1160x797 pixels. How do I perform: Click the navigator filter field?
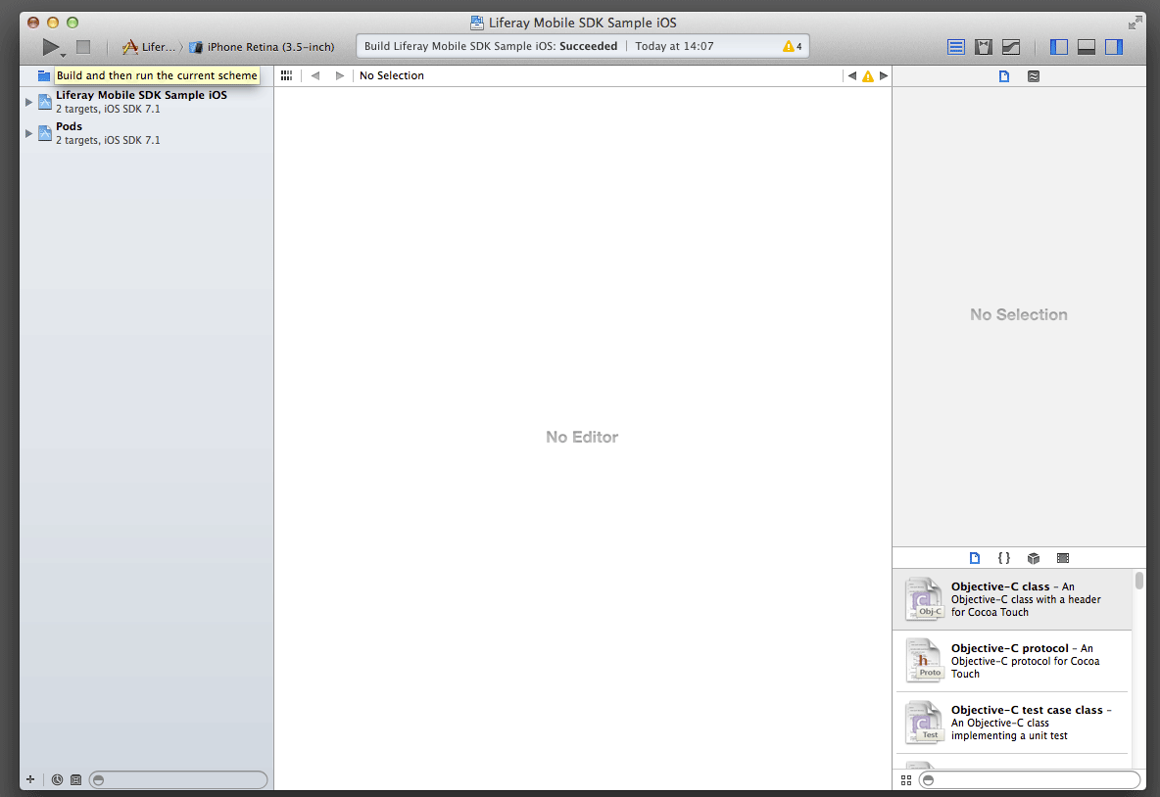(x=178, y=780)
